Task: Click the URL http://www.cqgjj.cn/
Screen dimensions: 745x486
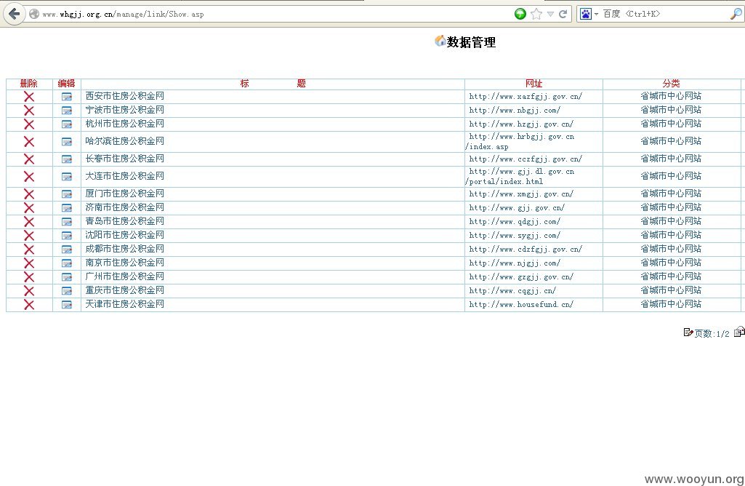Action: click(512, 290)
